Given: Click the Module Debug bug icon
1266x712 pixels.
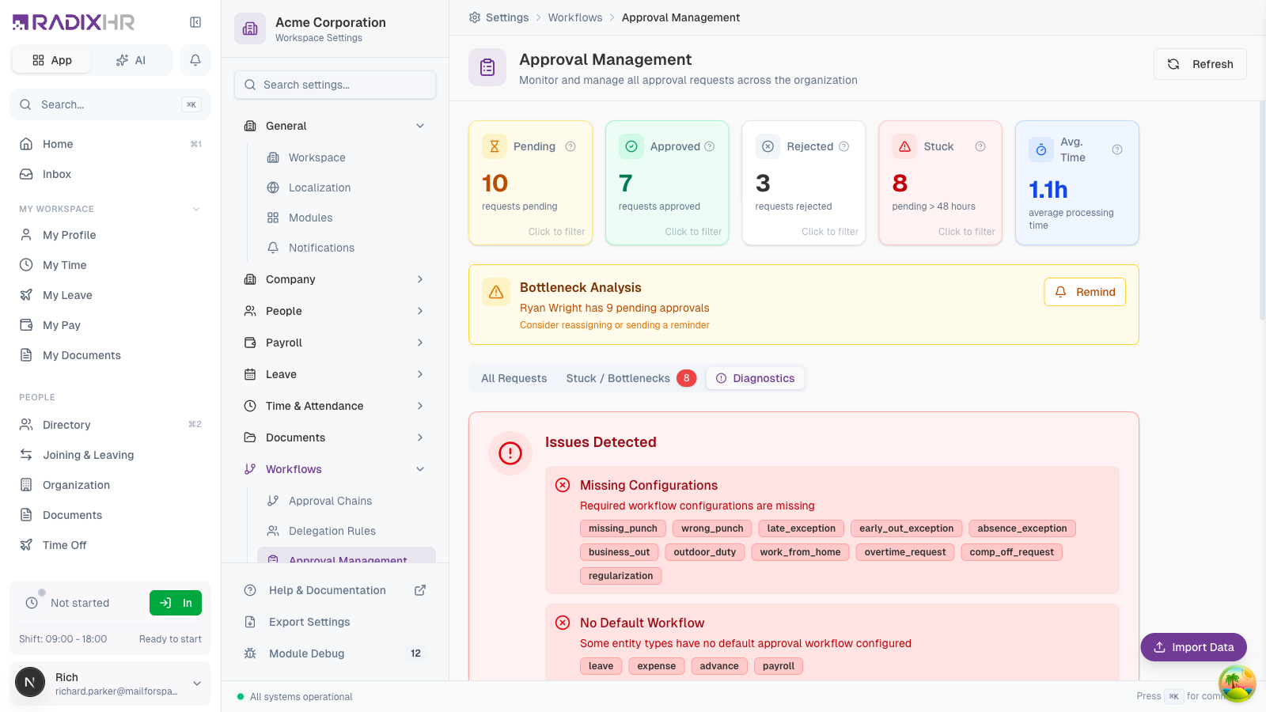Looking at the screenshot, I should 250,653.
